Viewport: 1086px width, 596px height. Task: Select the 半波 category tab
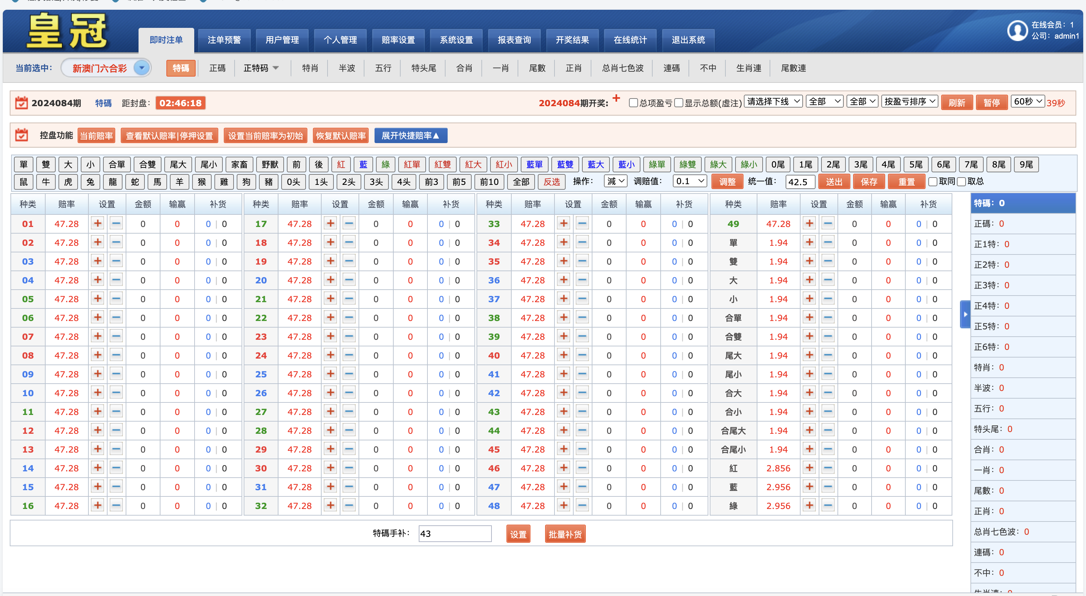[x=347, y=68]
